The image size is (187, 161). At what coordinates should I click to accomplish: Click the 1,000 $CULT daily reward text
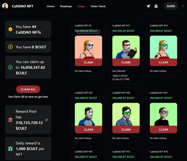point(27,149)
